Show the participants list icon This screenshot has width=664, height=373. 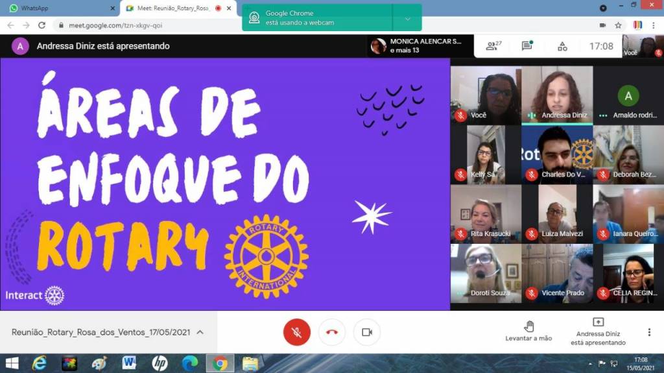click(x=493, y=46)
